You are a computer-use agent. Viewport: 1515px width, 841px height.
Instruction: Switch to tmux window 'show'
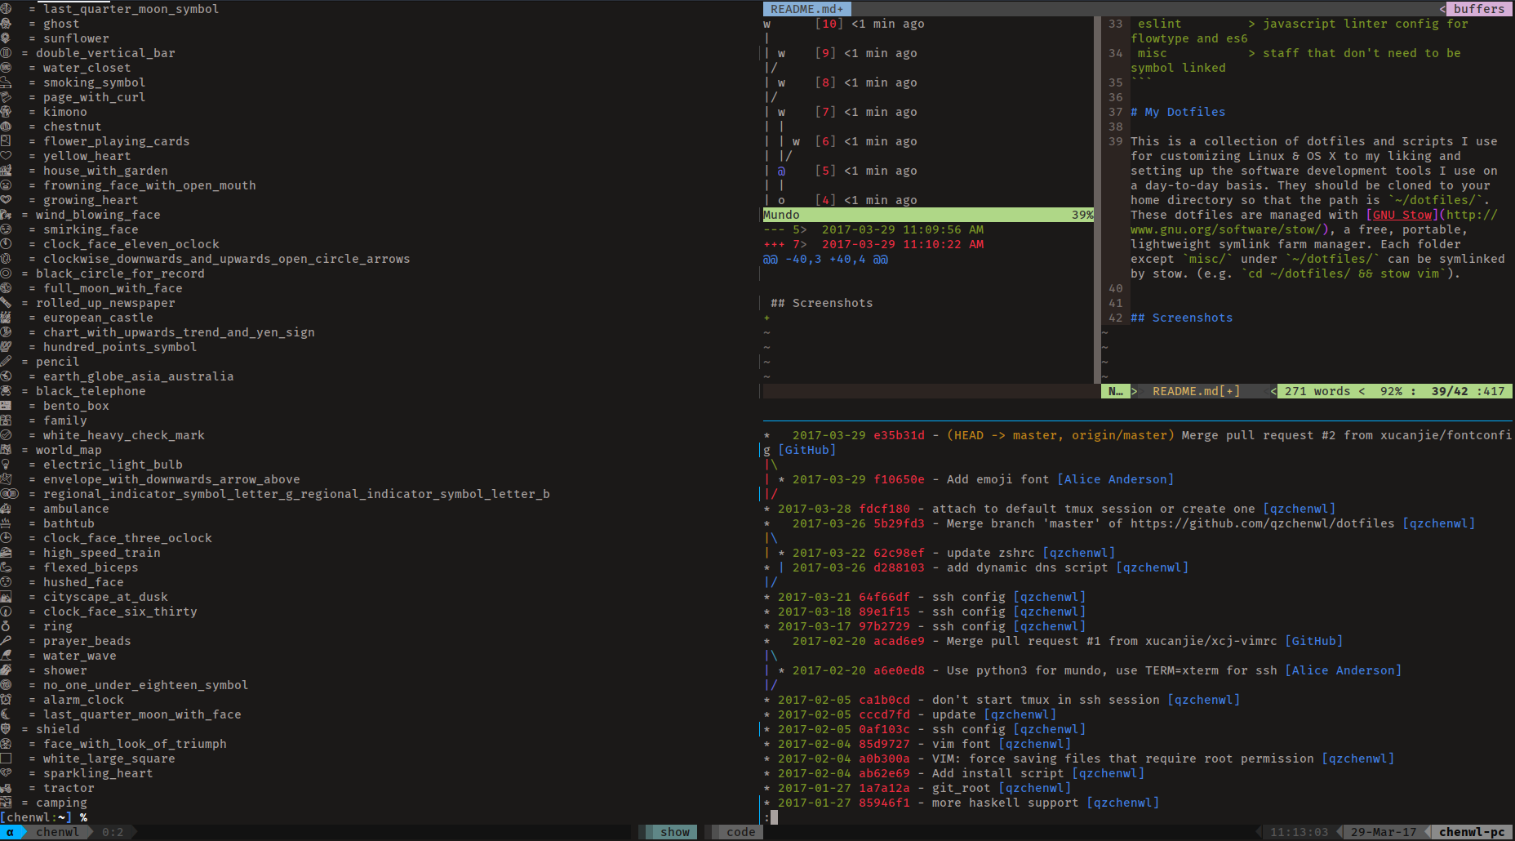675,832
